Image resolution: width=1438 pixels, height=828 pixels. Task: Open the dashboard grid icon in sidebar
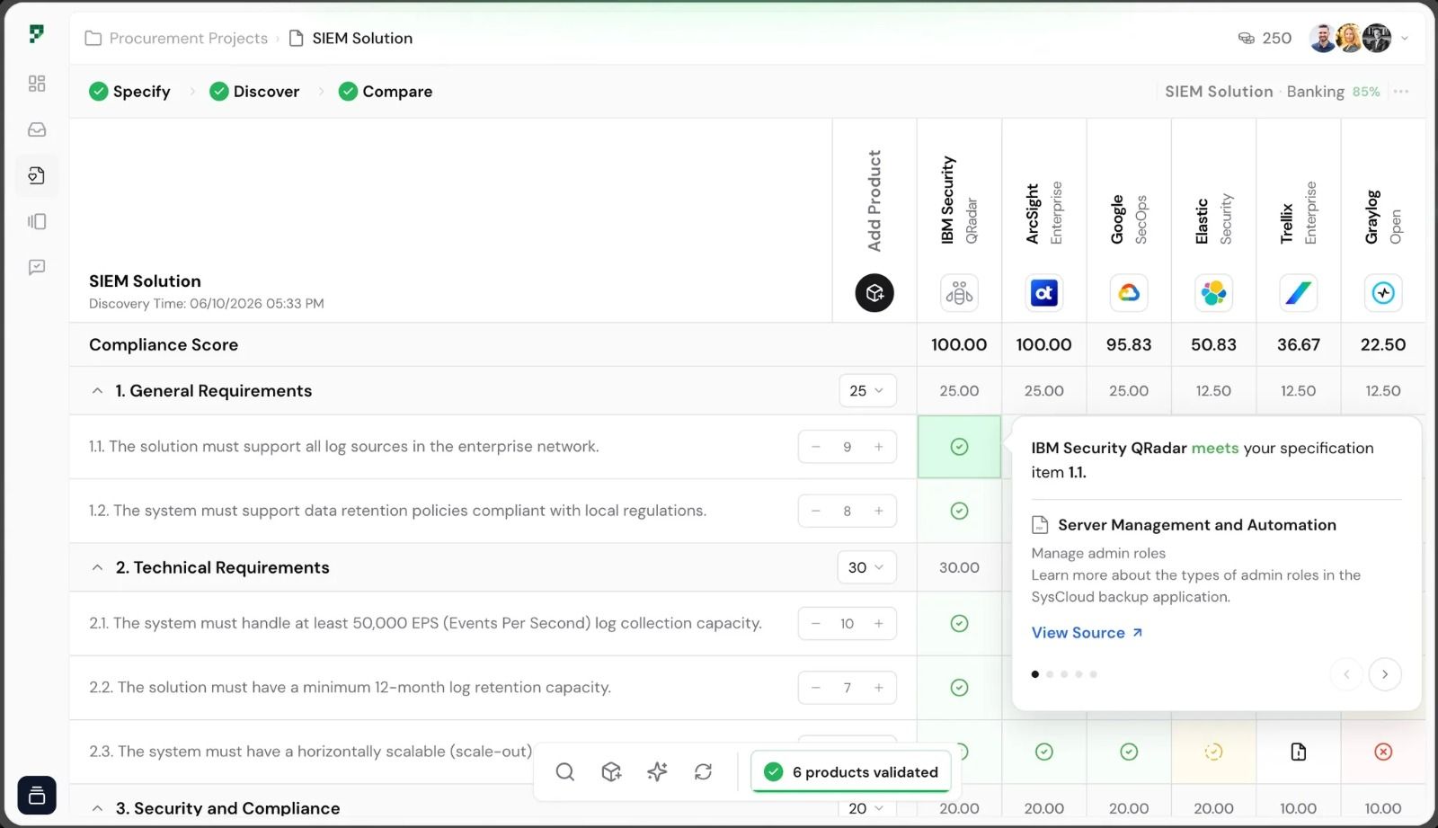(x=37, y=84)
